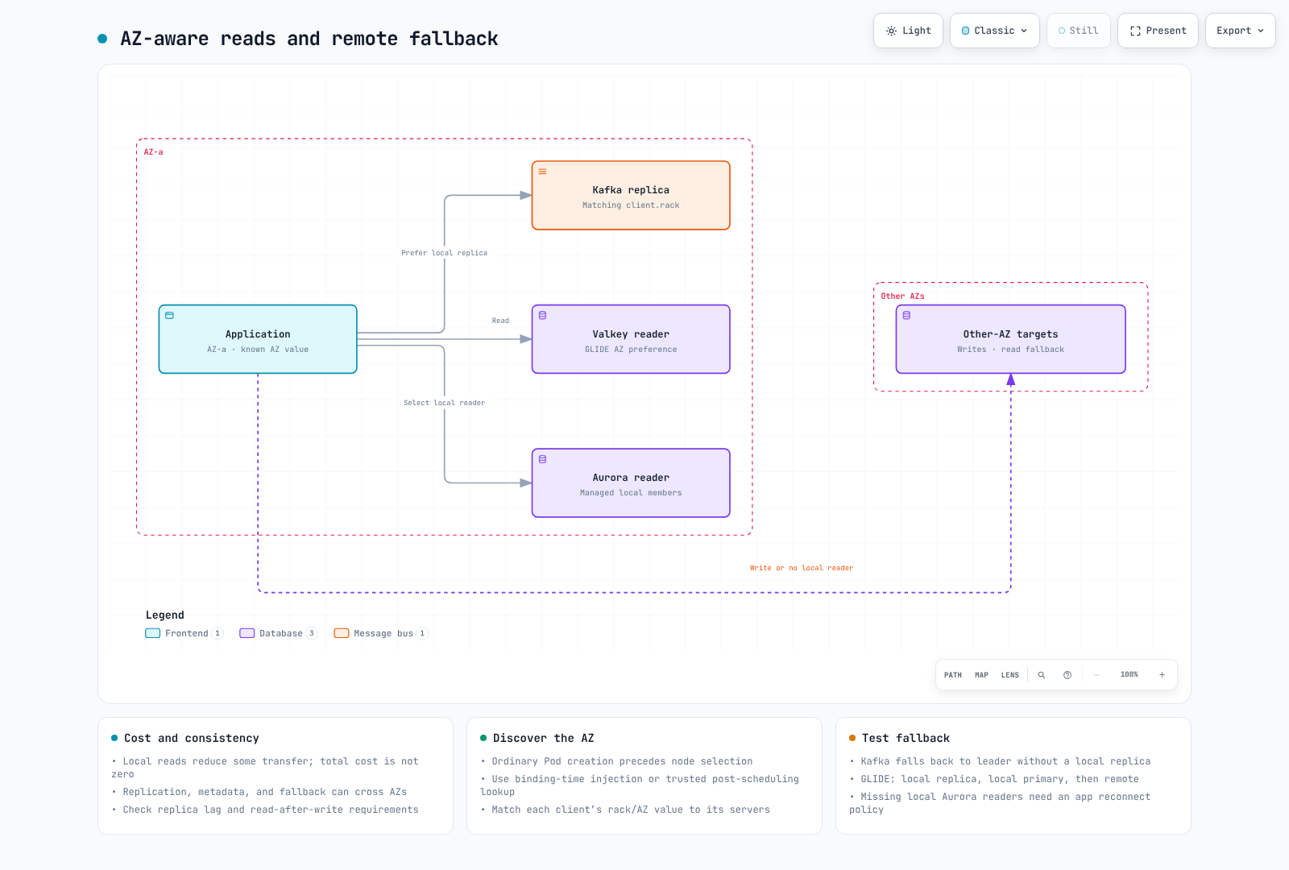Zoom out with the minus icon
The width and height of the screenshot is (1289, 870).
point(1096,675)
